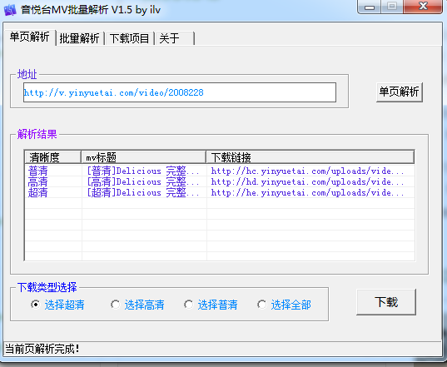Click the http://hc.yinyuetai.com download link cell
The image size is (447, 367).
[x=307, y=171]
